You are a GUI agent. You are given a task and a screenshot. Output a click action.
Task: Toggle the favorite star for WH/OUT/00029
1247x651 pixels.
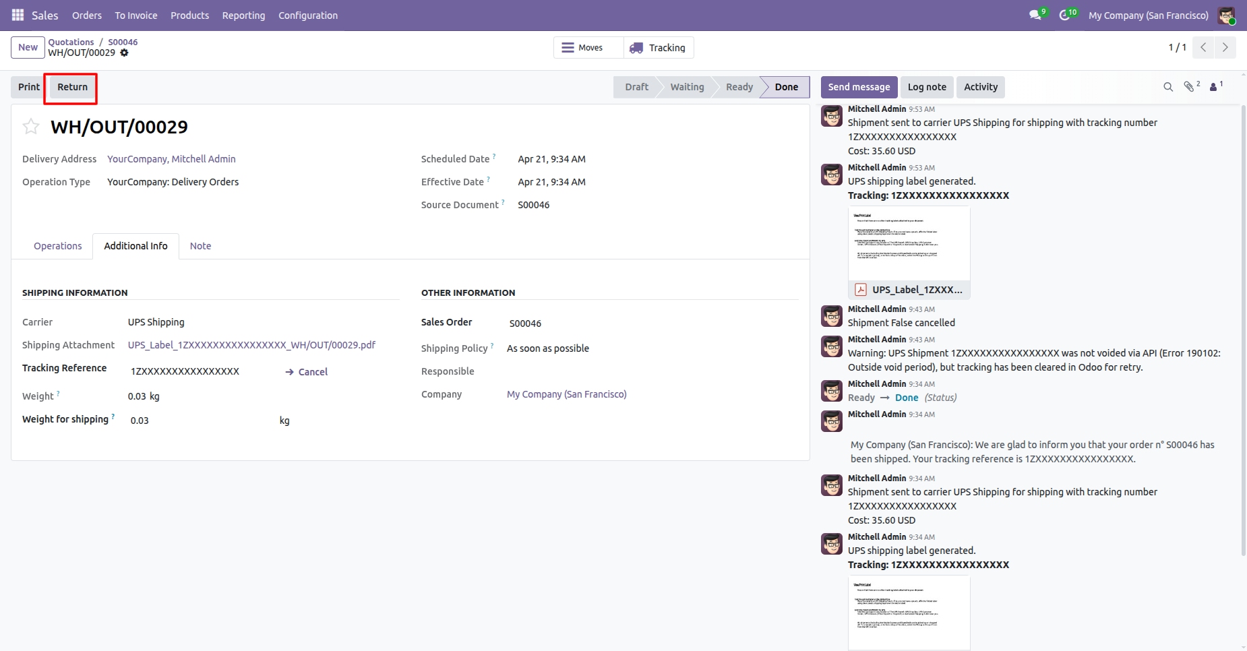tap(31, 127)
